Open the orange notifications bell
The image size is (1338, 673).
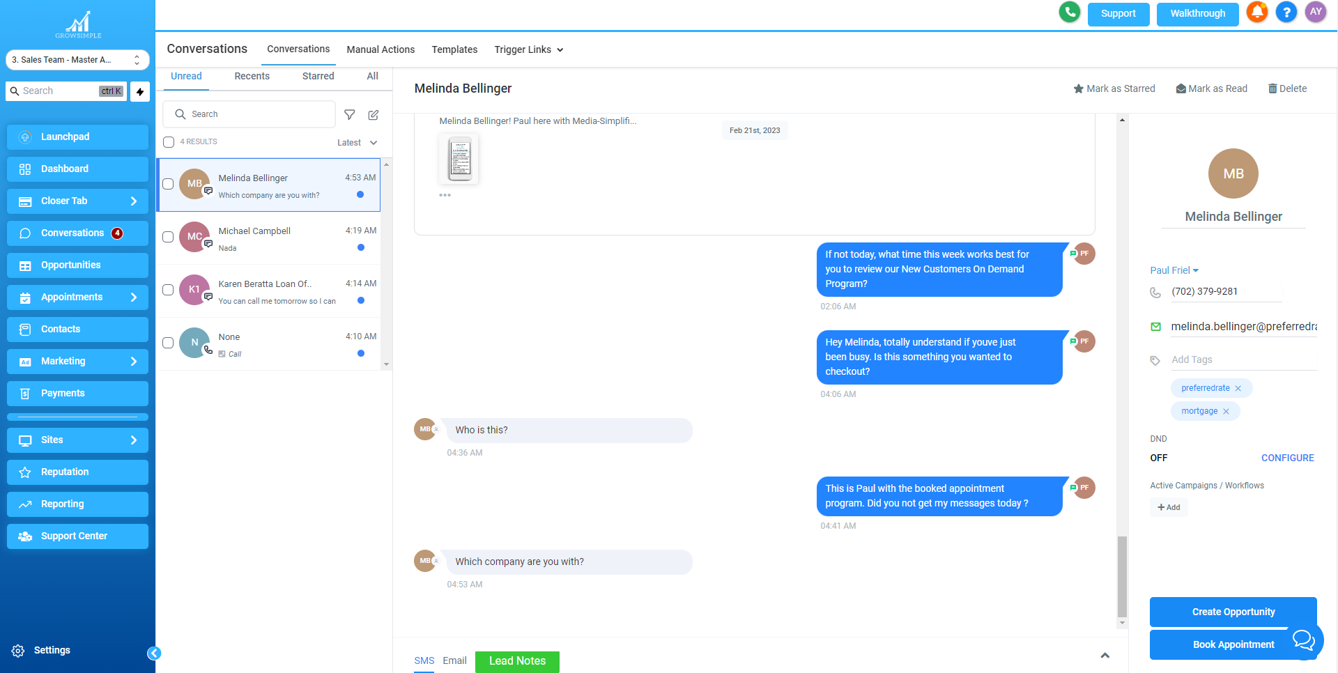coord(1257,13)
